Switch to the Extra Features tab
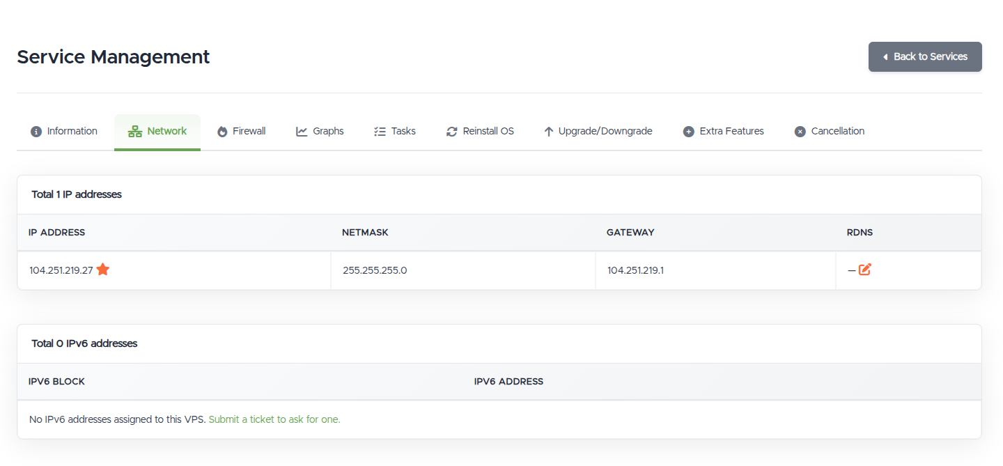The image size is (1003, 466). coord(724,131)
